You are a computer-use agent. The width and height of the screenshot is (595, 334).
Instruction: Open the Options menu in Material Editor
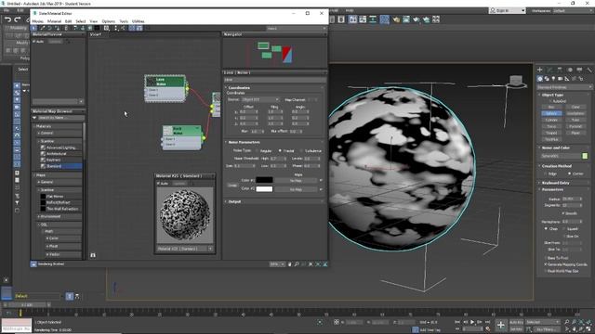pyautogui.click(x=108, y=21)
